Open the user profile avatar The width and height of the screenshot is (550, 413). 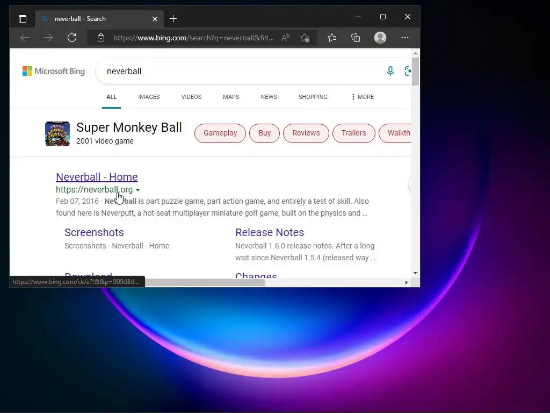pos(380,38)
